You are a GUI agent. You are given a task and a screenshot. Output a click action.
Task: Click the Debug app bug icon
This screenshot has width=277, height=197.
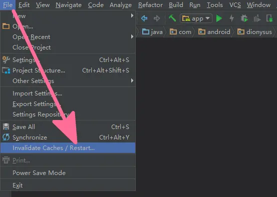click(x=244, y=18)
